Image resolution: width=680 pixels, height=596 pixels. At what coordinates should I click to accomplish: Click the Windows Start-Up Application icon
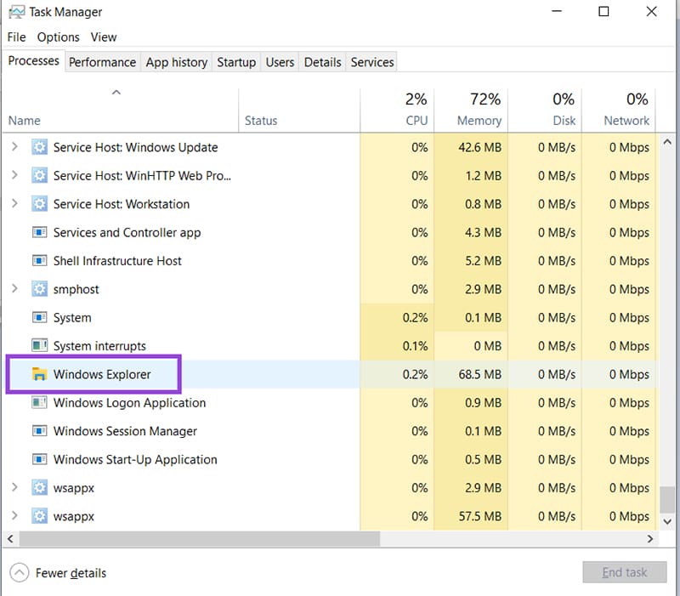click(x=39, y=459)
